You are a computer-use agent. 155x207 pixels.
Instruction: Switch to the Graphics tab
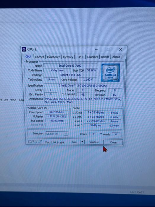[x=93, y=57]
